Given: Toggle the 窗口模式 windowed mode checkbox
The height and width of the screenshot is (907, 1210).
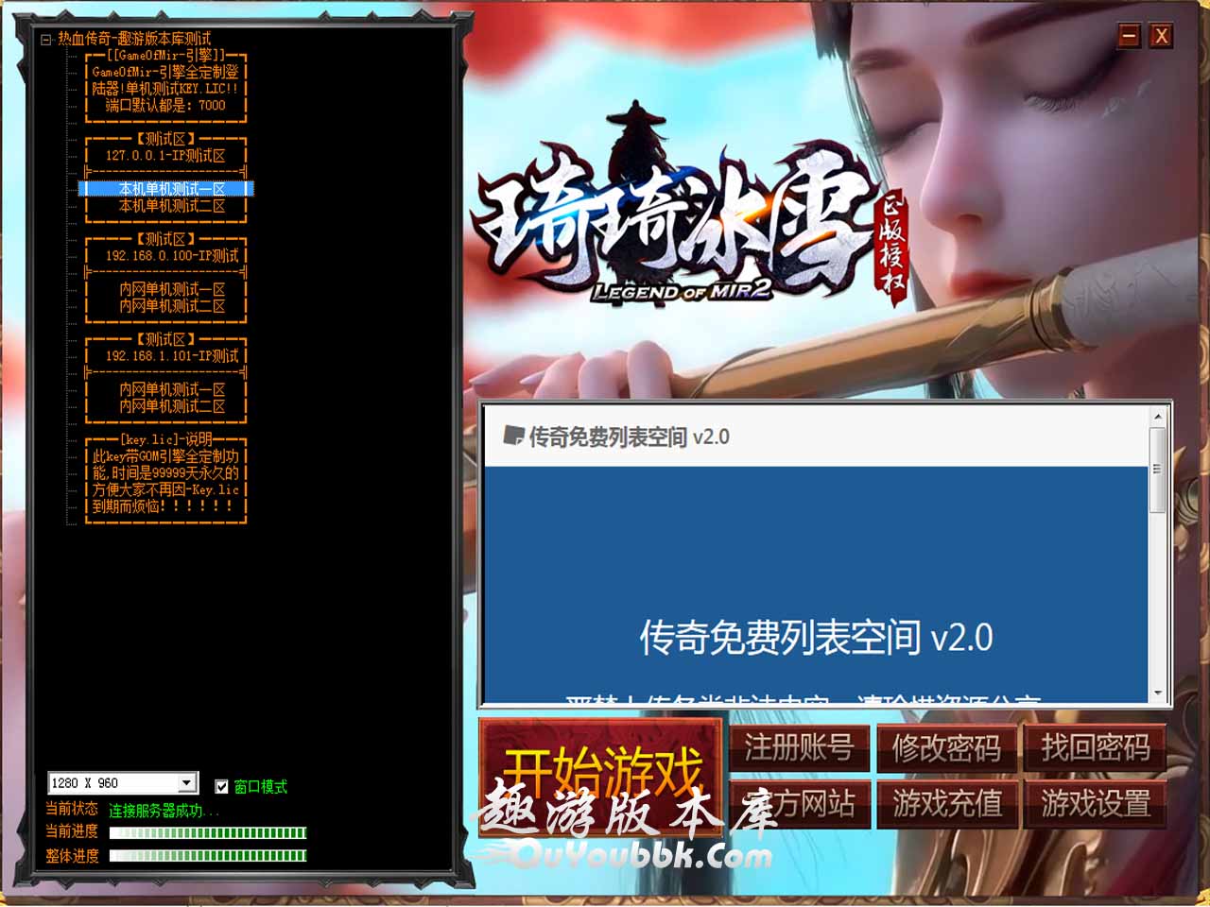Looking at the screenshot, I should pos(222,786).
